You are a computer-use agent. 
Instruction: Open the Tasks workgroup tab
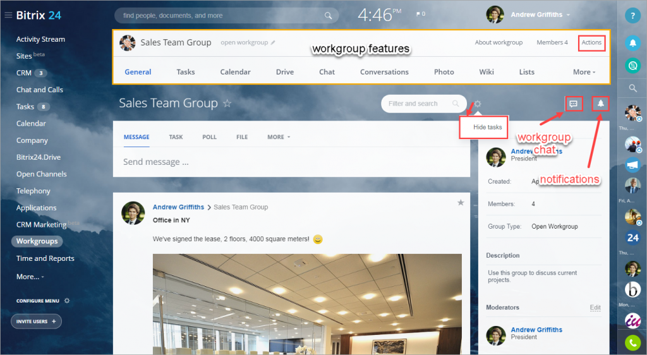(186, 72)
